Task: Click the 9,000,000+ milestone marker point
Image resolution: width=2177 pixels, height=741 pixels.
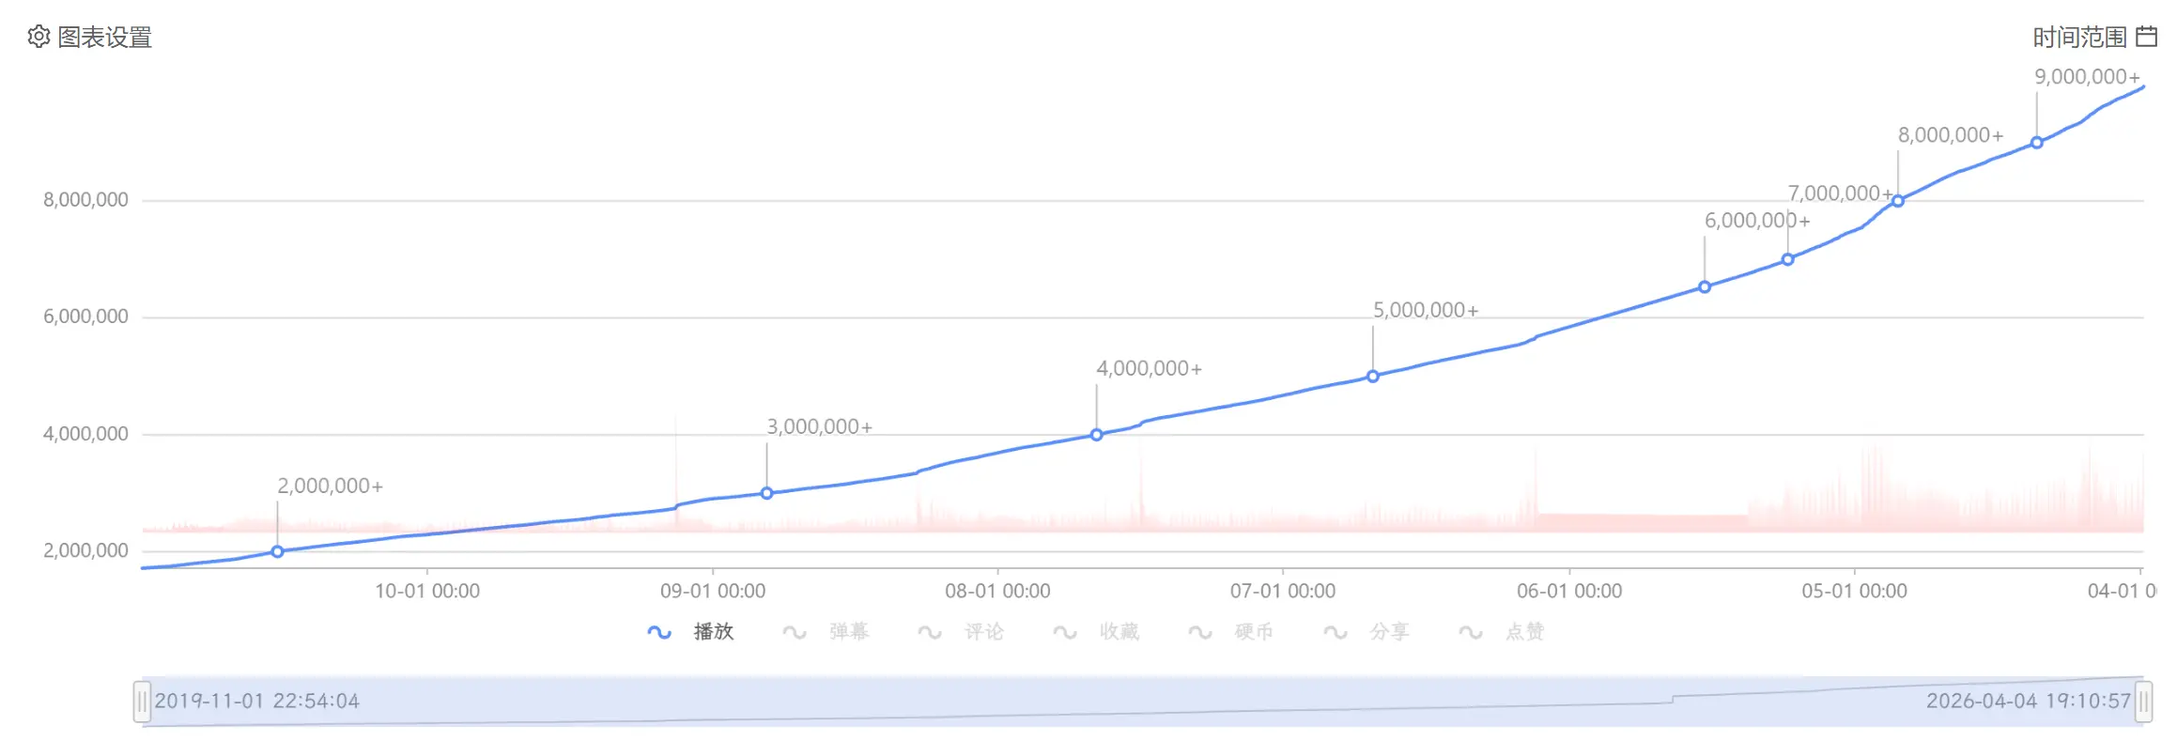Action: pyautogui.click(x=2036, y=143)
